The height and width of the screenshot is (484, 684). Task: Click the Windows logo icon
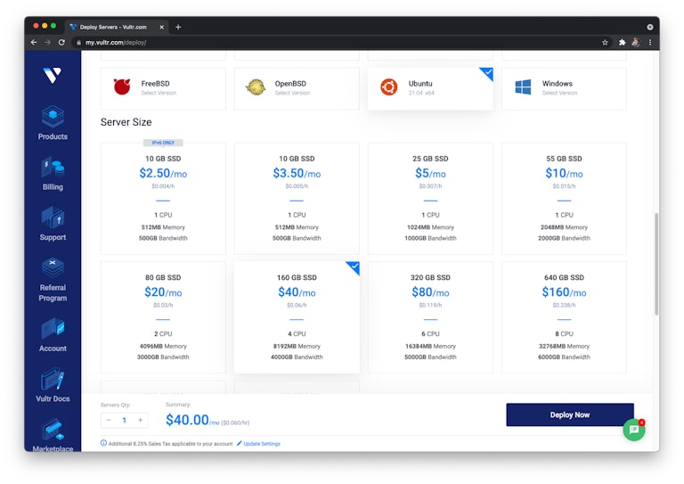point(523,86)
